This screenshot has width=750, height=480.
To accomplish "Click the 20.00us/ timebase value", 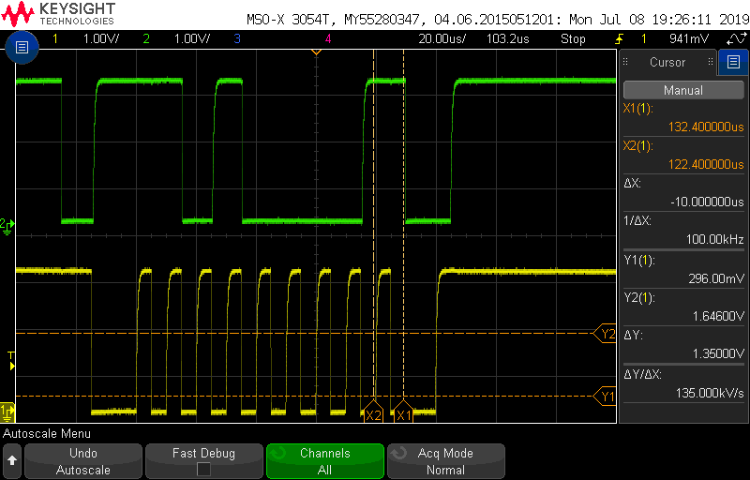I will [442, 38].
